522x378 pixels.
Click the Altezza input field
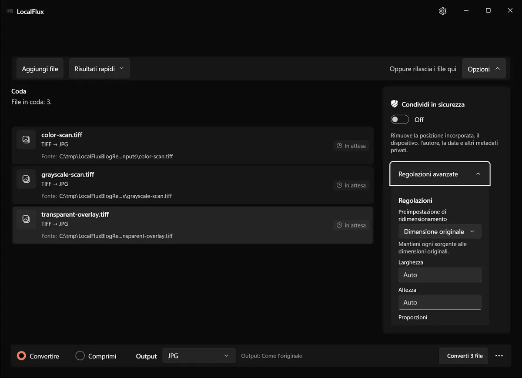(x=440, y=302)
